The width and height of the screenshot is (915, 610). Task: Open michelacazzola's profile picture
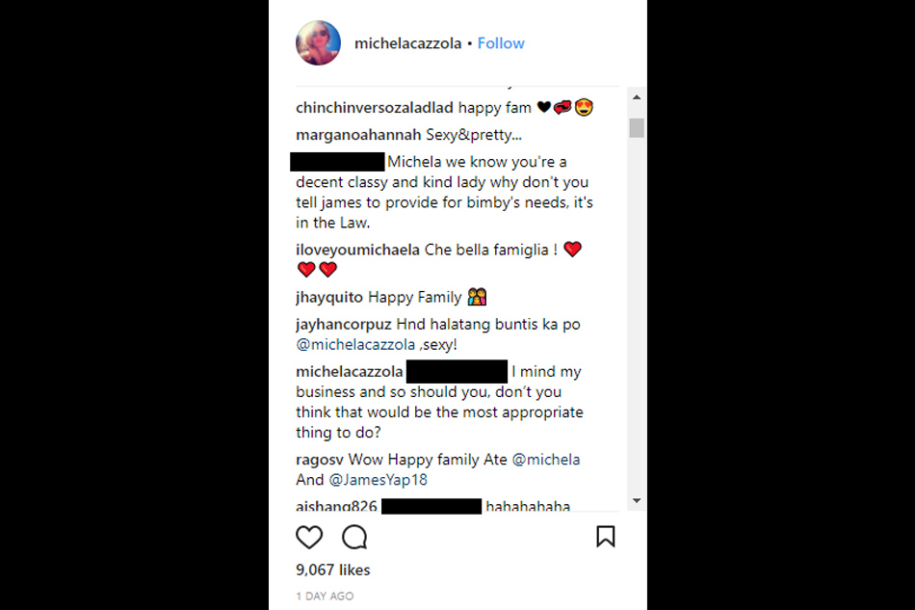318,43
